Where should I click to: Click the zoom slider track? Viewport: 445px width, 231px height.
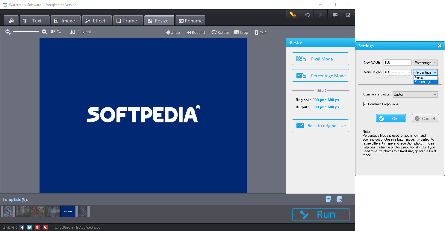click(x=26, y=31)
